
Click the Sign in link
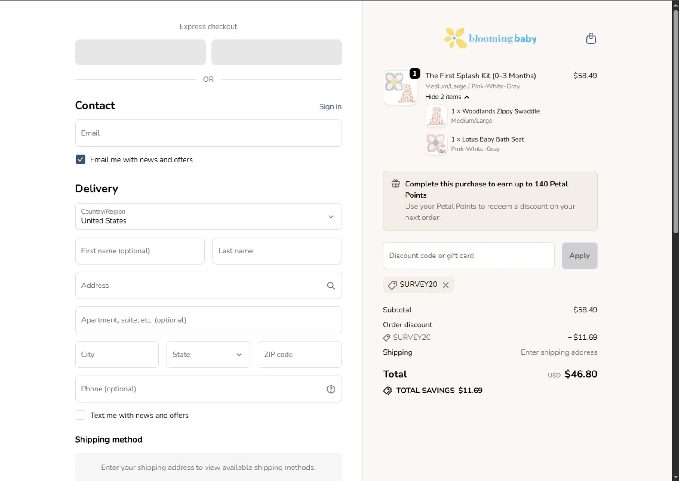click(330, 107)
